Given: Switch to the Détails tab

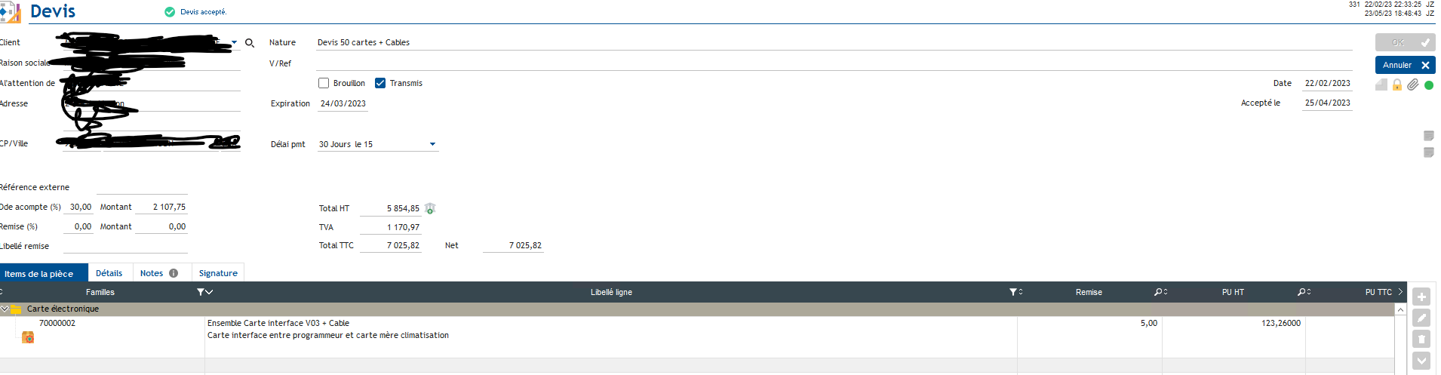Looking at the screenshot, I should pos(109,273).
